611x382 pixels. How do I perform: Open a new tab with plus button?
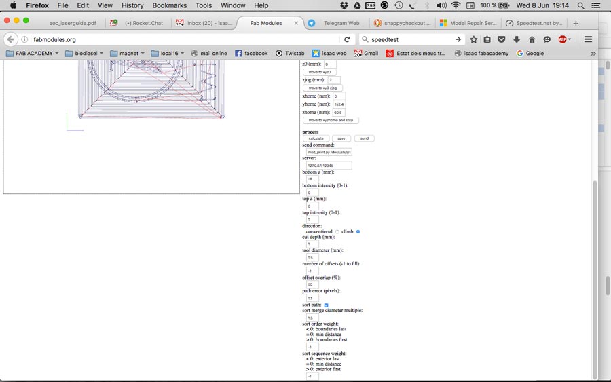point(576,23)
